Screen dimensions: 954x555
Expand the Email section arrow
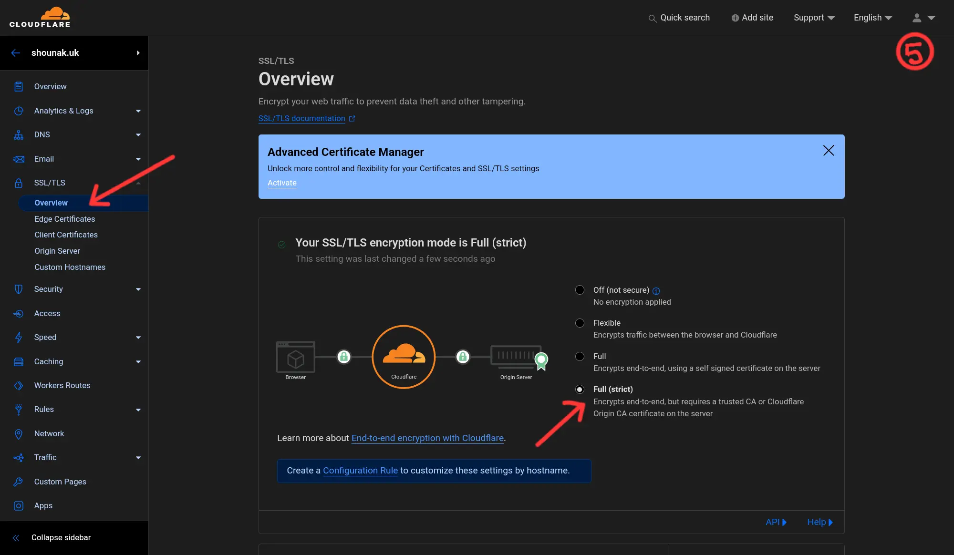coord(138,159)
